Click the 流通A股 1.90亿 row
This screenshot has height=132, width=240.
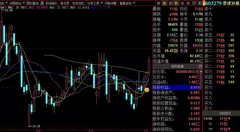click(176, 82)
